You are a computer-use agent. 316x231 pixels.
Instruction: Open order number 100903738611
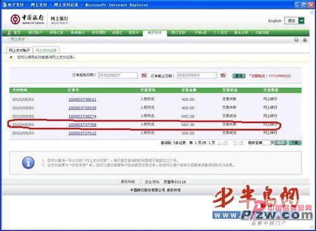82,100
